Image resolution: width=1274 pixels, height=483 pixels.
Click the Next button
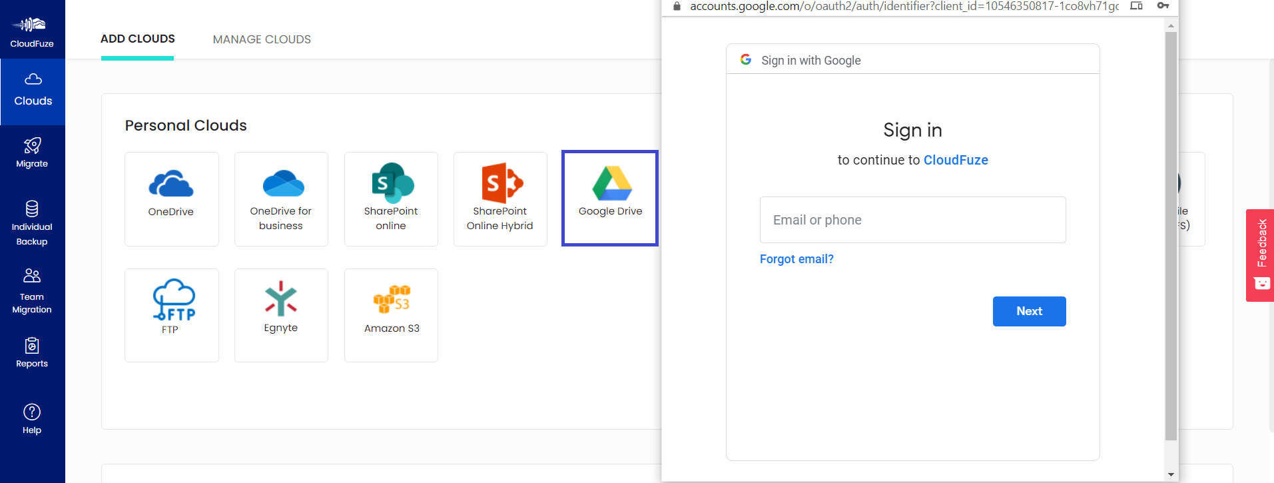pyautogui.click(x=1029, y=311)
